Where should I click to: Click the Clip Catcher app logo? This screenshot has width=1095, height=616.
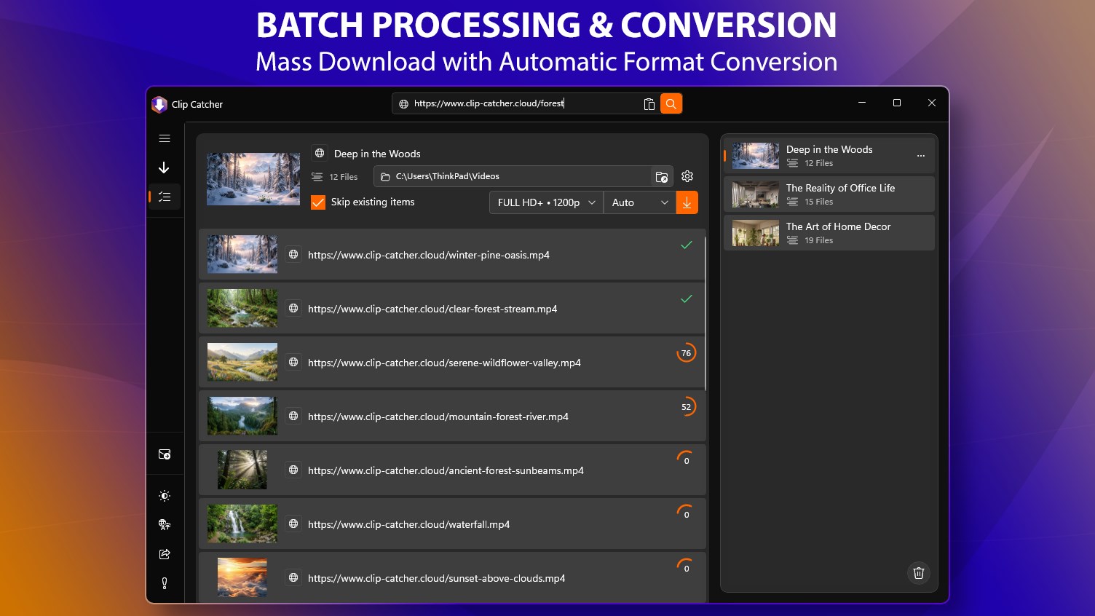[159, 104]
